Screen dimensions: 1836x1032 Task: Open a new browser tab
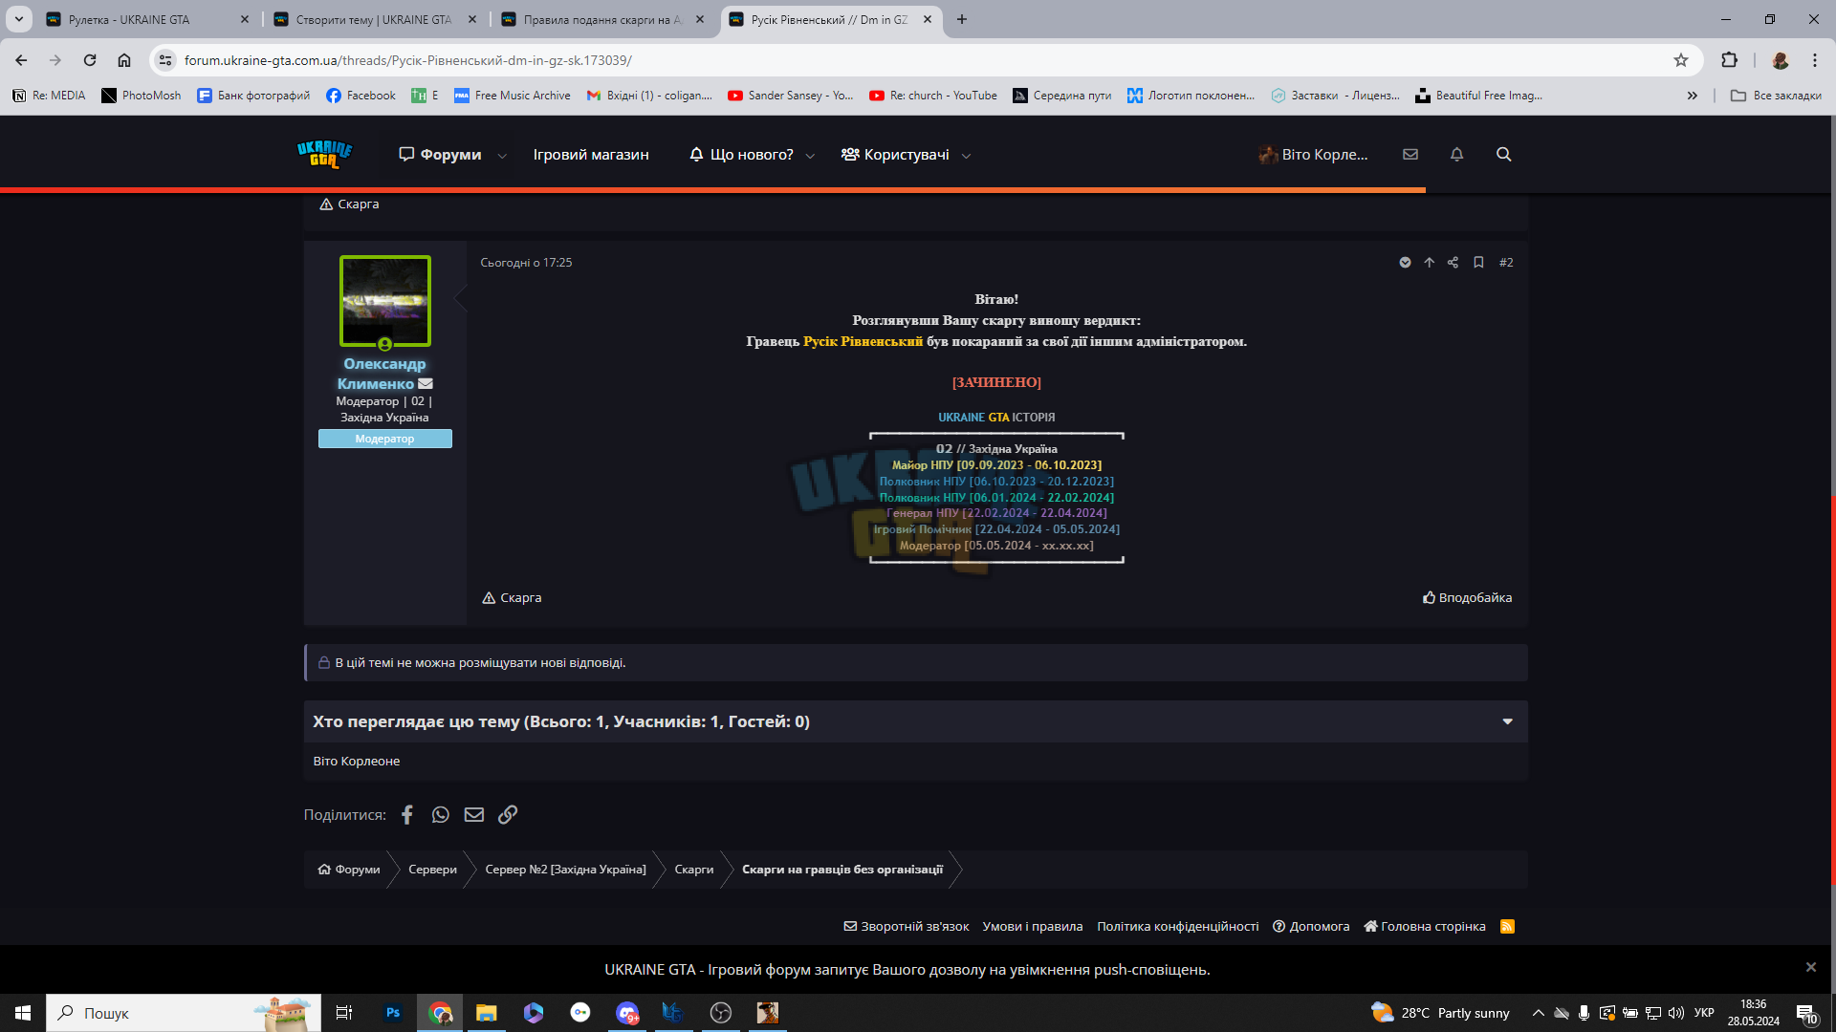click(962, 19)
